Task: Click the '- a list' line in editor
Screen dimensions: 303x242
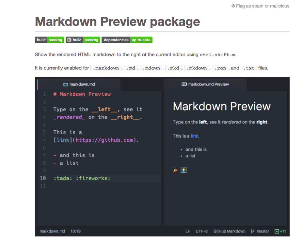Action: click(x=66, y=163)
